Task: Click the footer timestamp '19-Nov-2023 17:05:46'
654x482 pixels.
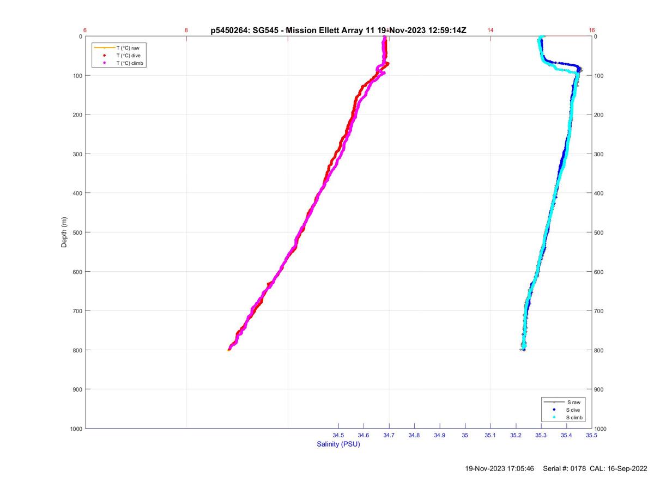Action: (x=499, y=468)
